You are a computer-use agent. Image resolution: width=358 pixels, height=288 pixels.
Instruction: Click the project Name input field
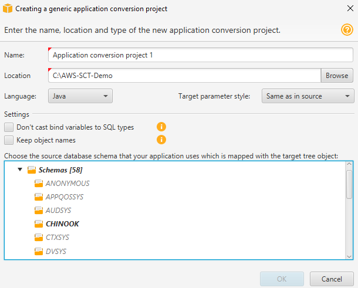[x=200, y=55]
